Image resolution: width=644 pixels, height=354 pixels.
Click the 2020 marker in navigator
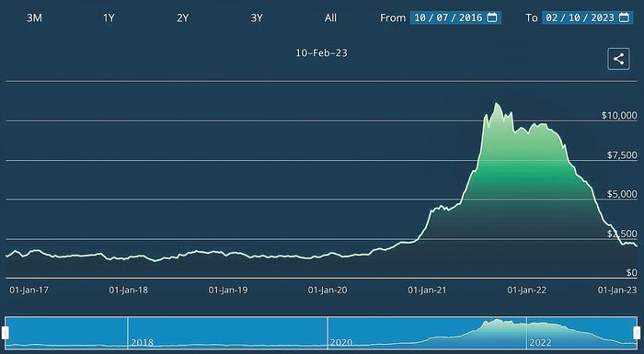pos(341,342)
